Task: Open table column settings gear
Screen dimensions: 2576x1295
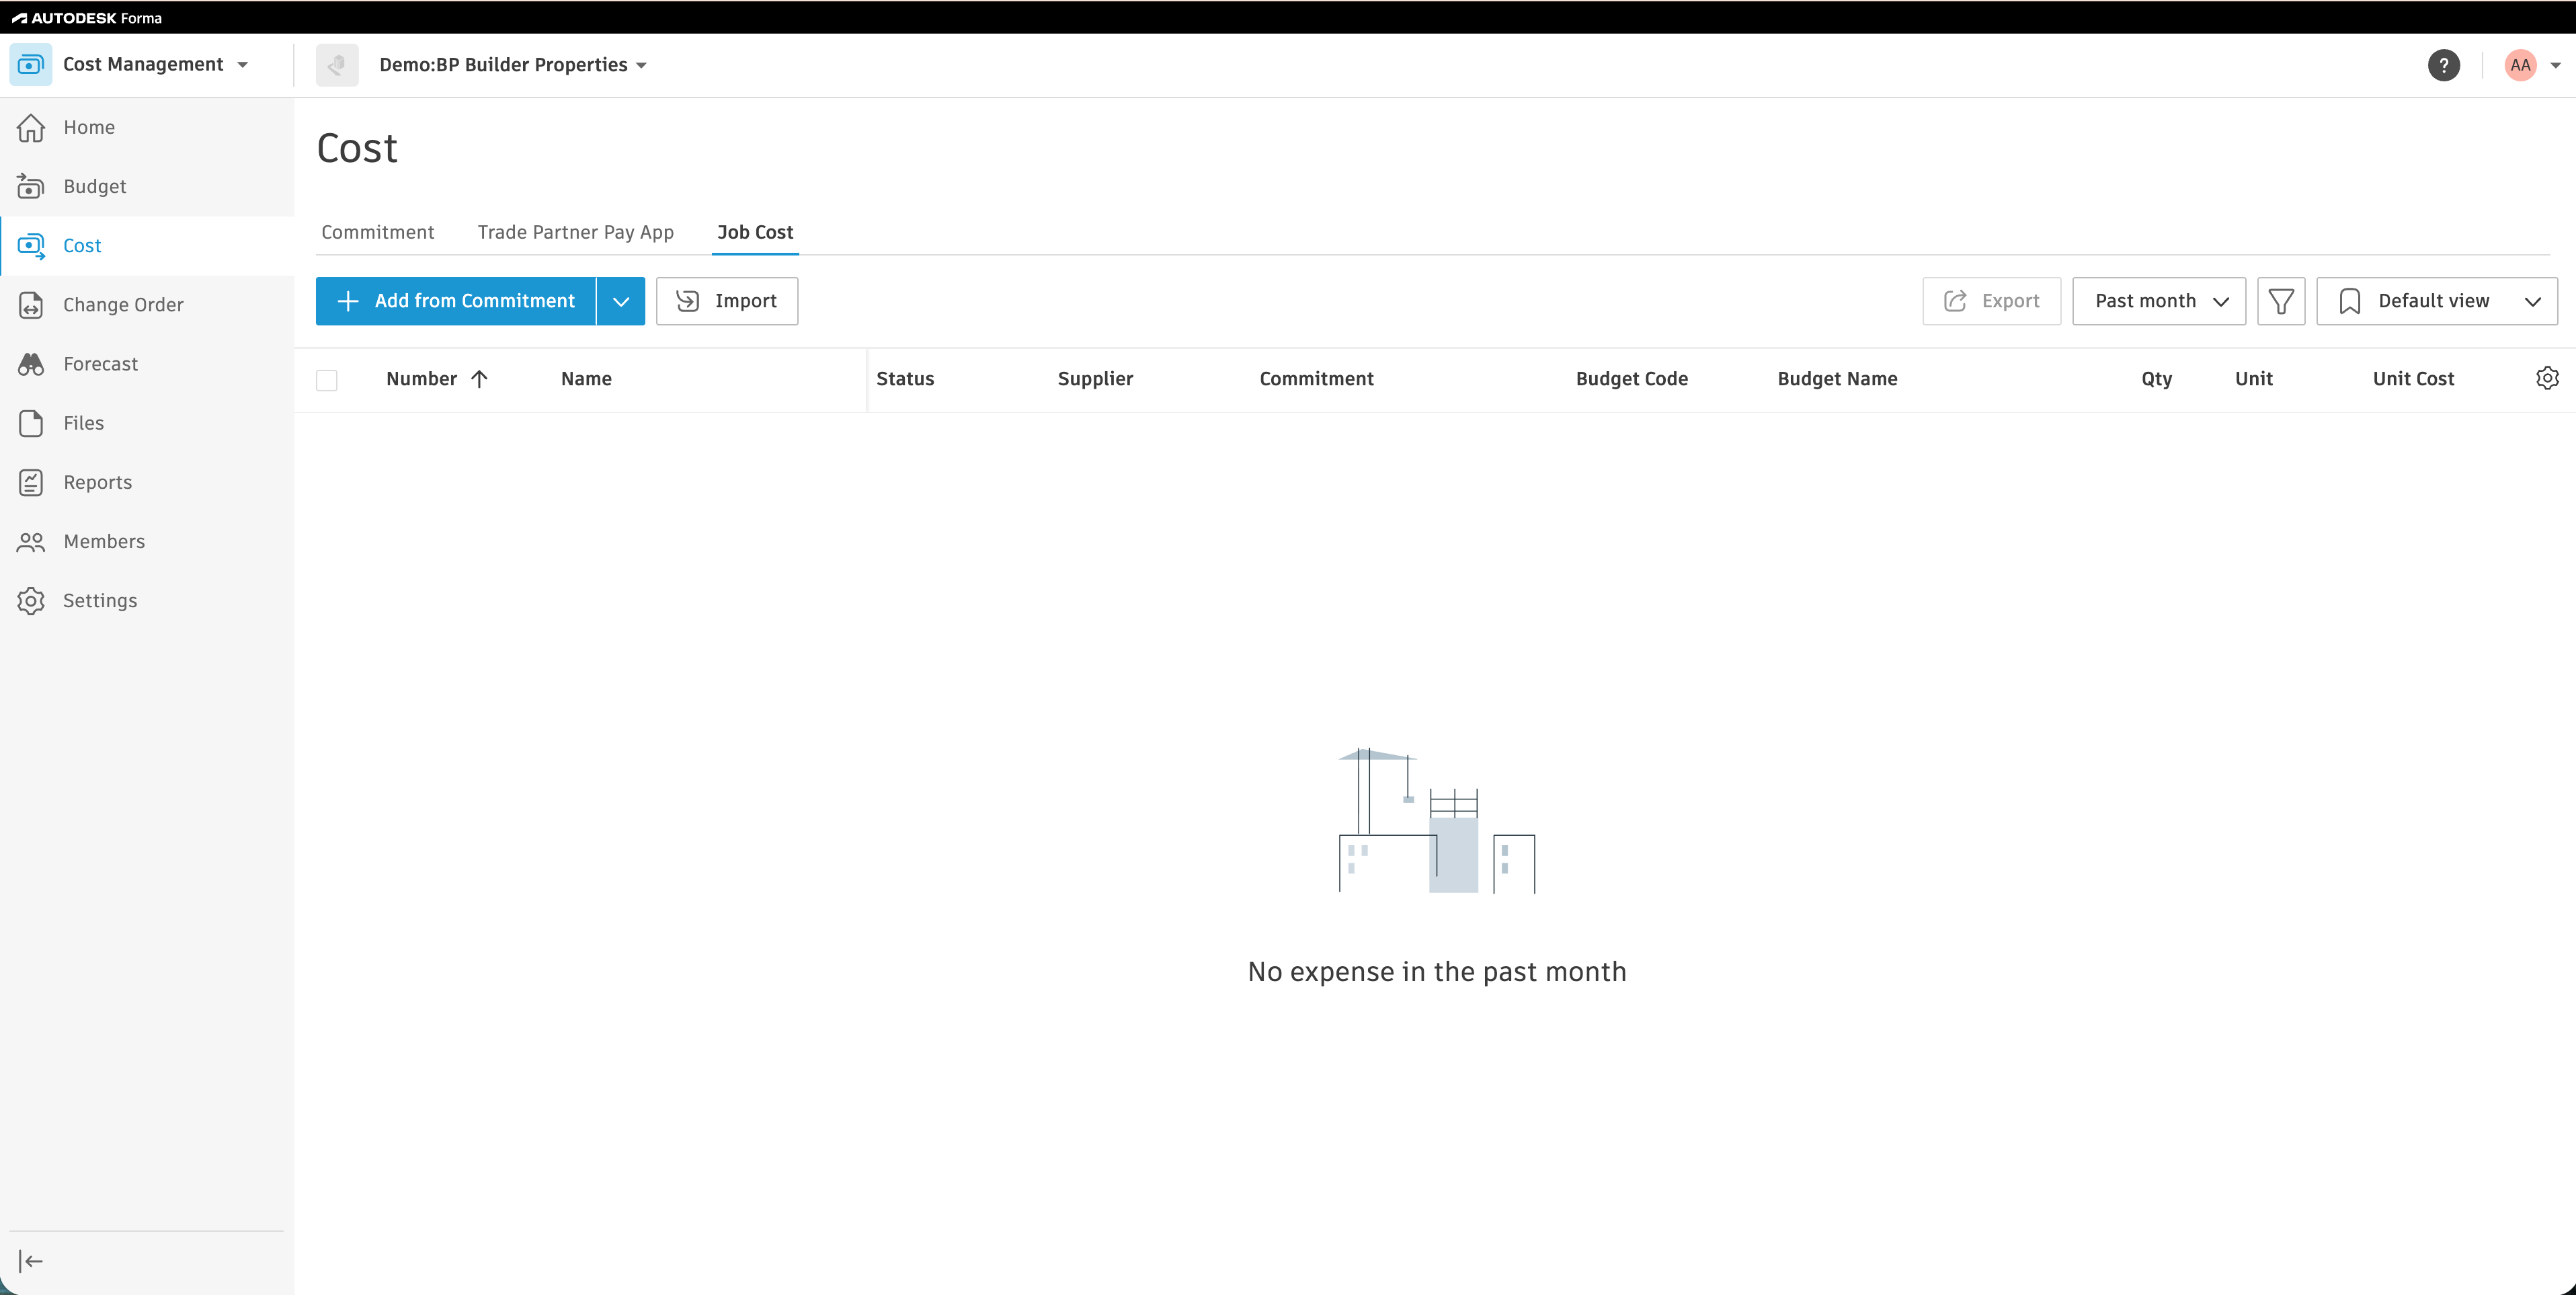Action: tap(2547, 378)
